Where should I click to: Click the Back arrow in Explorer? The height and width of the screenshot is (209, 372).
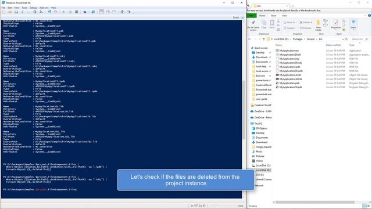tap(249, 39)
